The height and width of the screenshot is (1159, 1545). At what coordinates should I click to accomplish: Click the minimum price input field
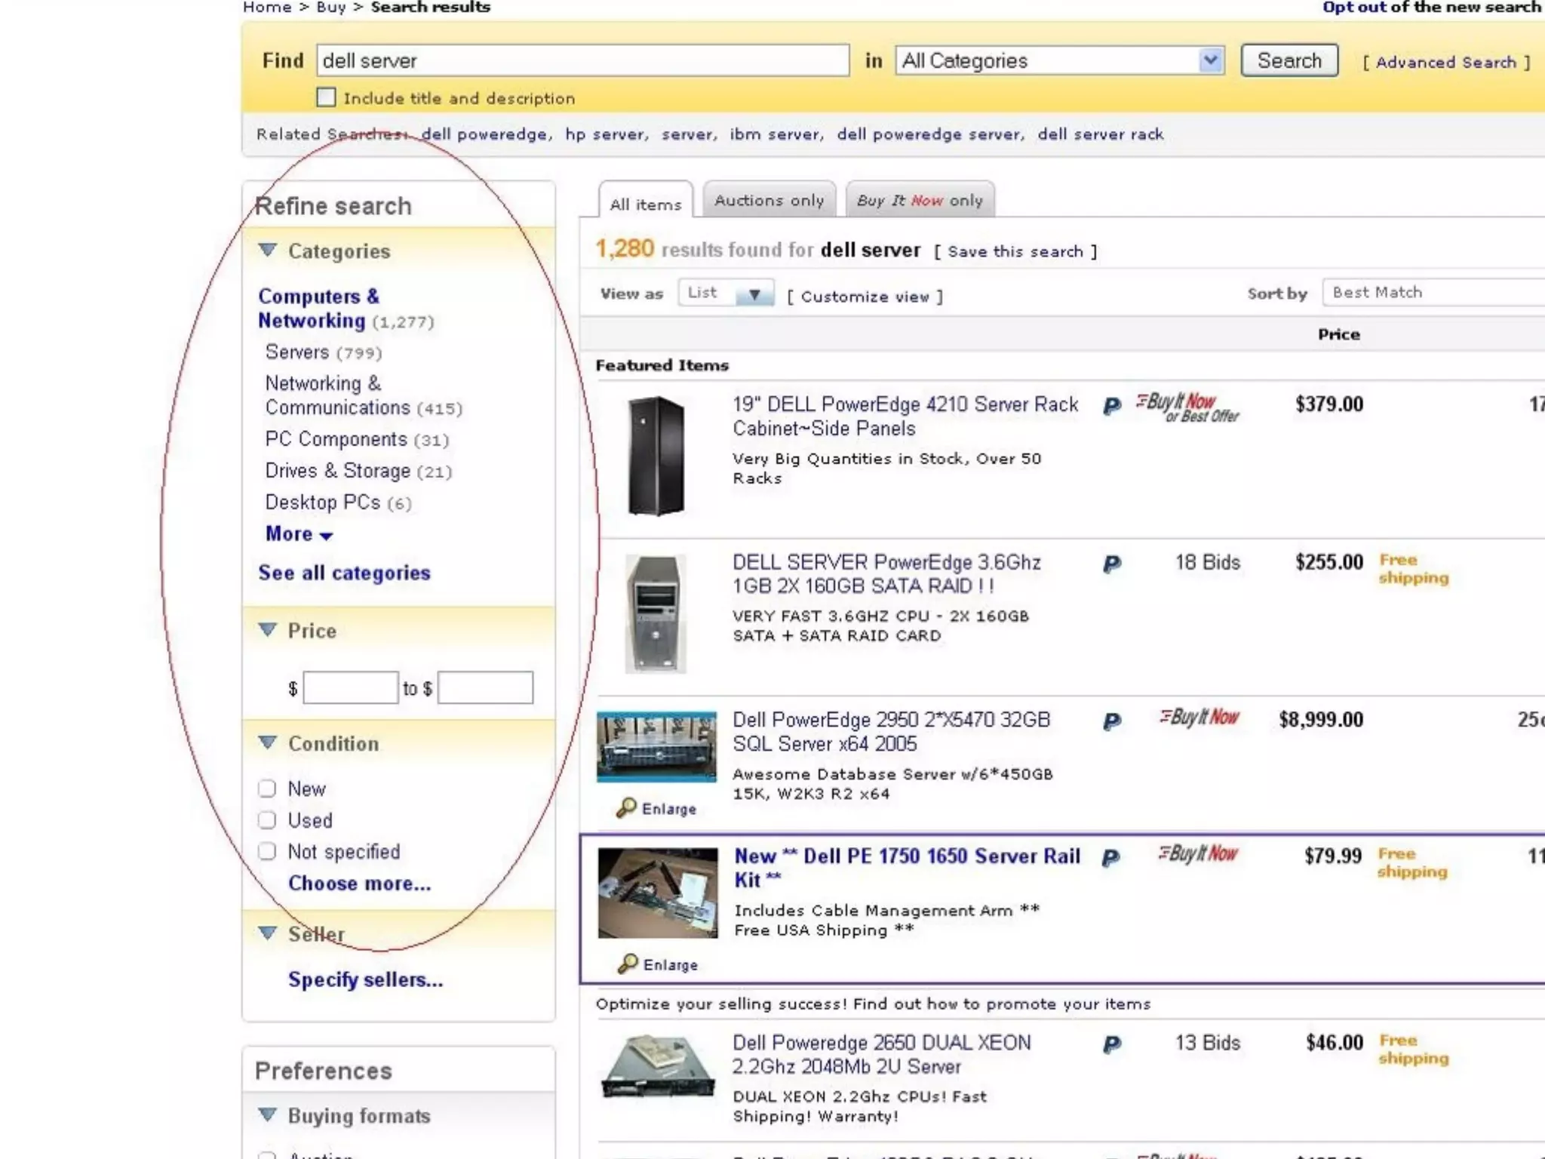351,688
